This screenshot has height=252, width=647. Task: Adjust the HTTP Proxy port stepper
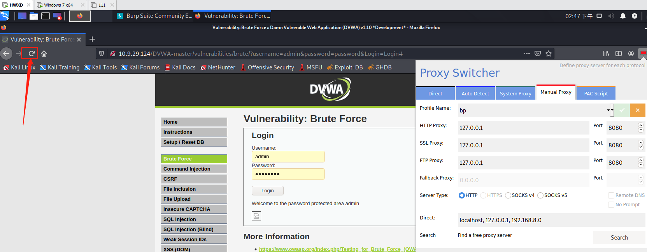[641, 128]
